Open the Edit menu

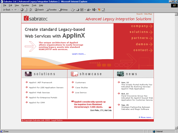(x=10, y=5)
